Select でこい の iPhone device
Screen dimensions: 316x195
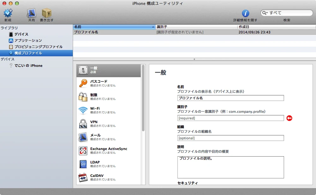coord(28,66)
